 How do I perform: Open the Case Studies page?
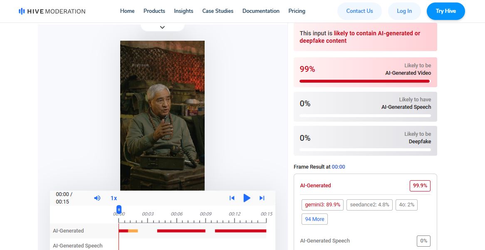[x=218, y=11]
